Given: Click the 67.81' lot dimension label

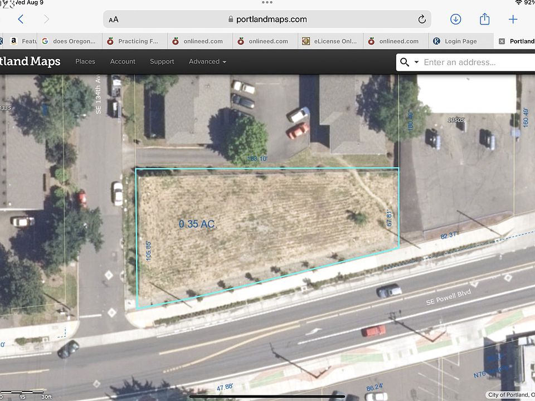Looking at the screenshot, I should pos(390,218).
